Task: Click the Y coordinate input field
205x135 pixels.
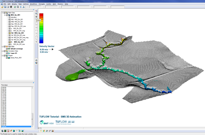Action: point(51,7)
